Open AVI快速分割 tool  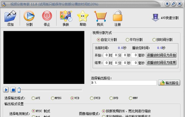[165, 18]
